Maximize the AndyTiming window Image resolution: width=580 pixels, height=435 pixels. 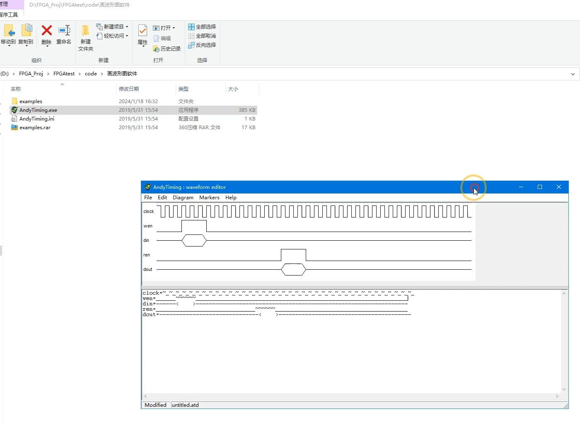coord(540,187)
